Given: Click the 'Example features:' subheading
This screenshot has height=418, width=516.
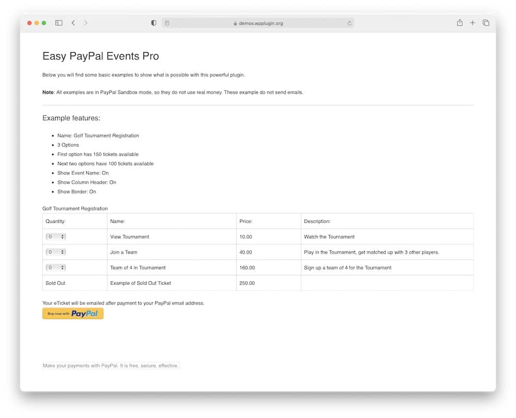Looking at the screenshot, I should click(x=71, y=118).
